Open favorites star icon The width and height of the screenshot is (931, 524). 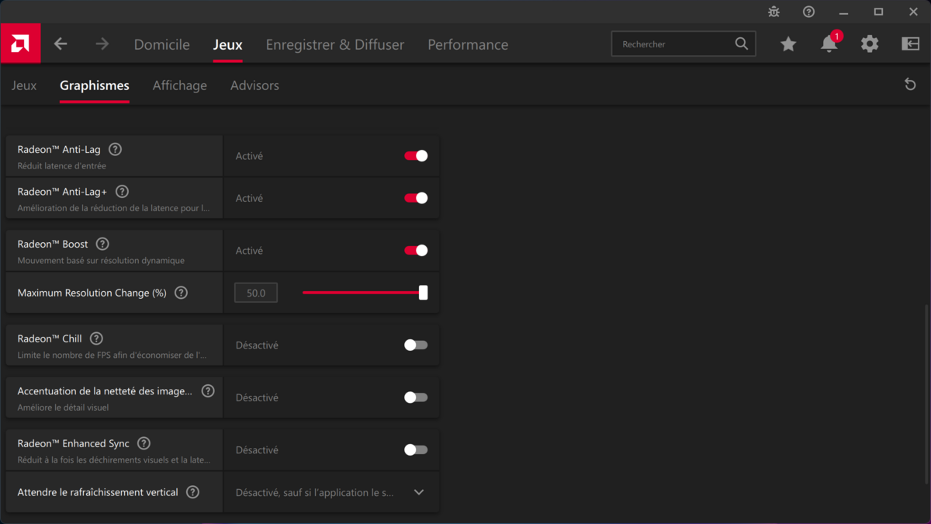788,44
